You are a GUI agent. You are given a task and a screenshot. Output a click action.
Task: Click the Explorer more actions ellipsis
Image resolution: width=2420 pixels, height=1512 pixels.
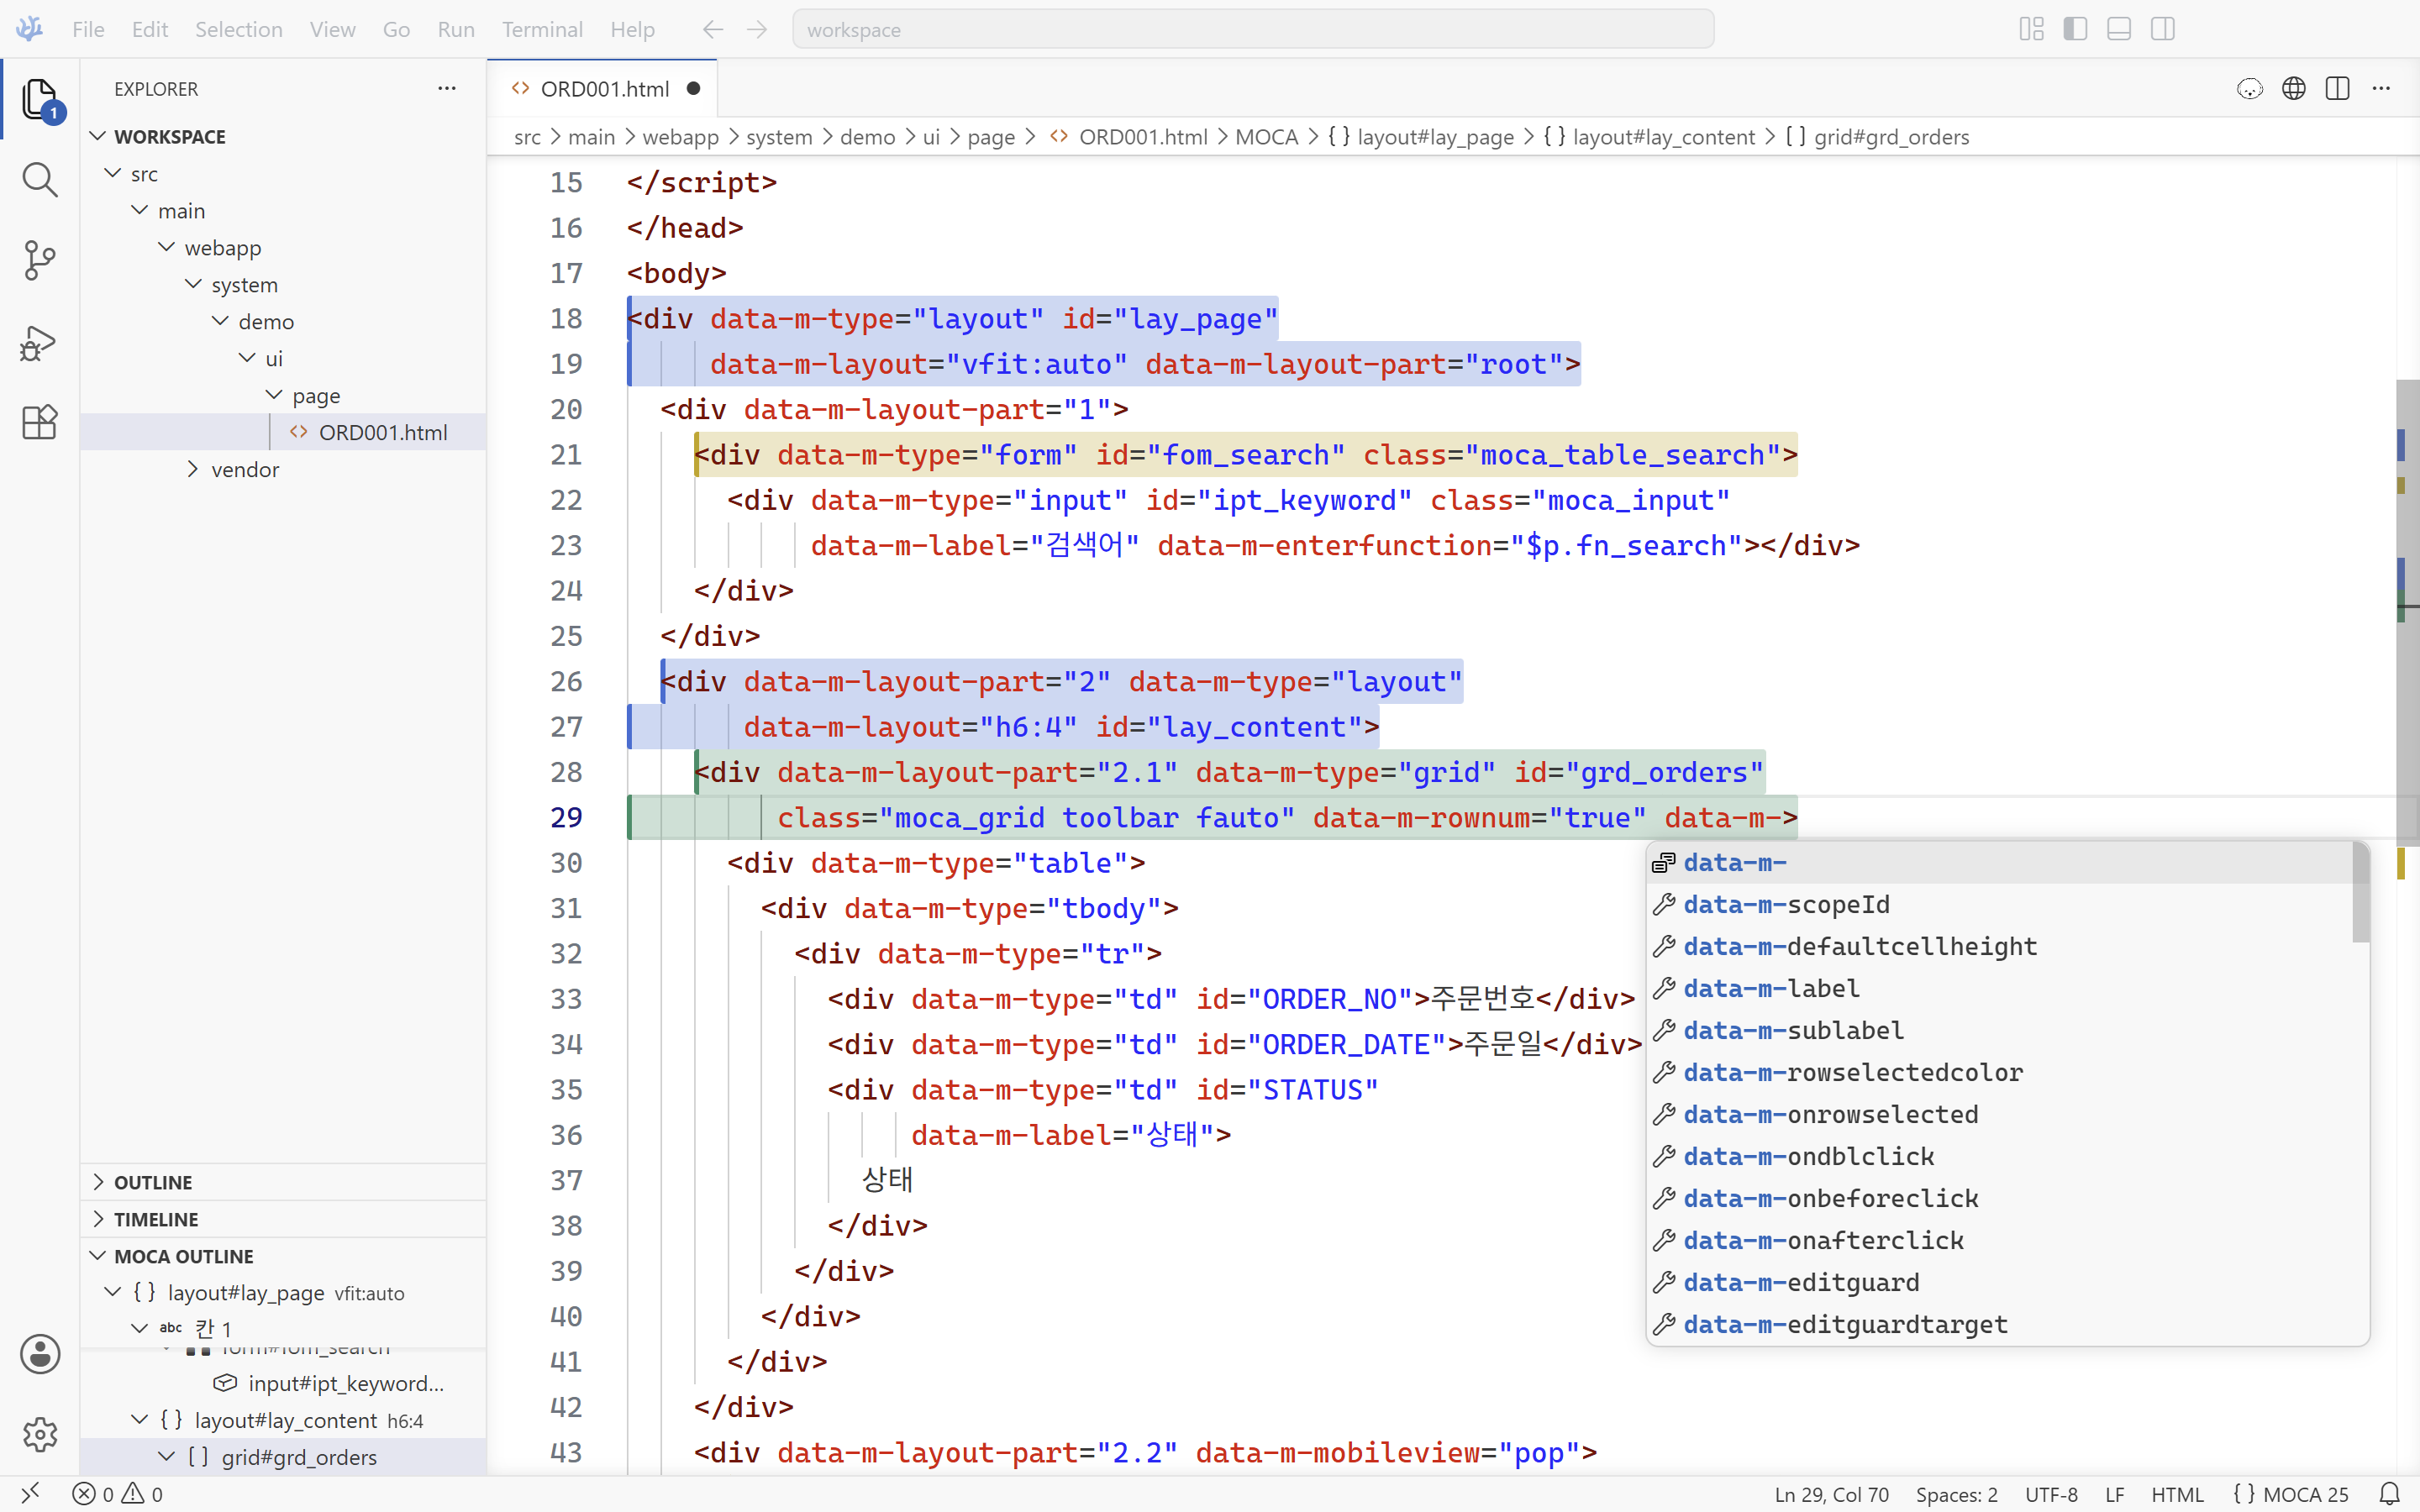point(446,88)
